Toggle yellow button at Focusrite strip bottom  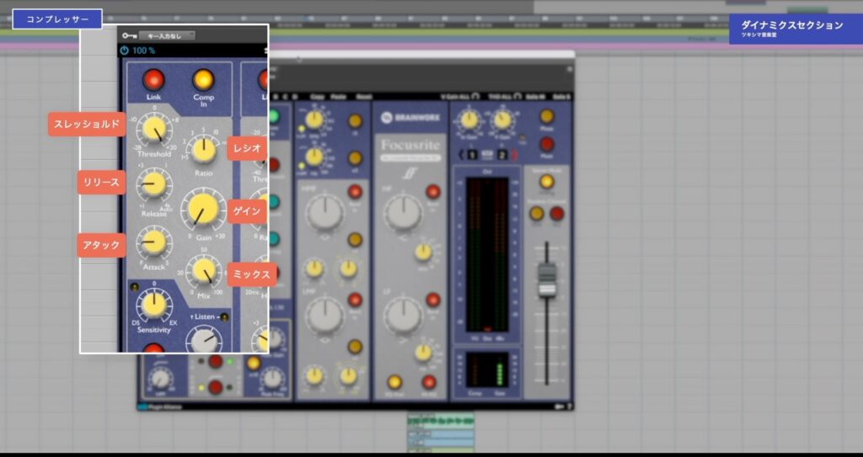pyautogui.click(x=394, y=382)
